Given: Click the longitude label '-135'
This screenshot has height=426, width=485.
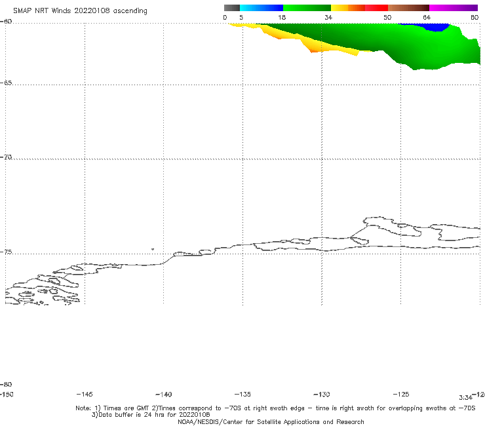Looking at the screenshot, I should [242, 395].
